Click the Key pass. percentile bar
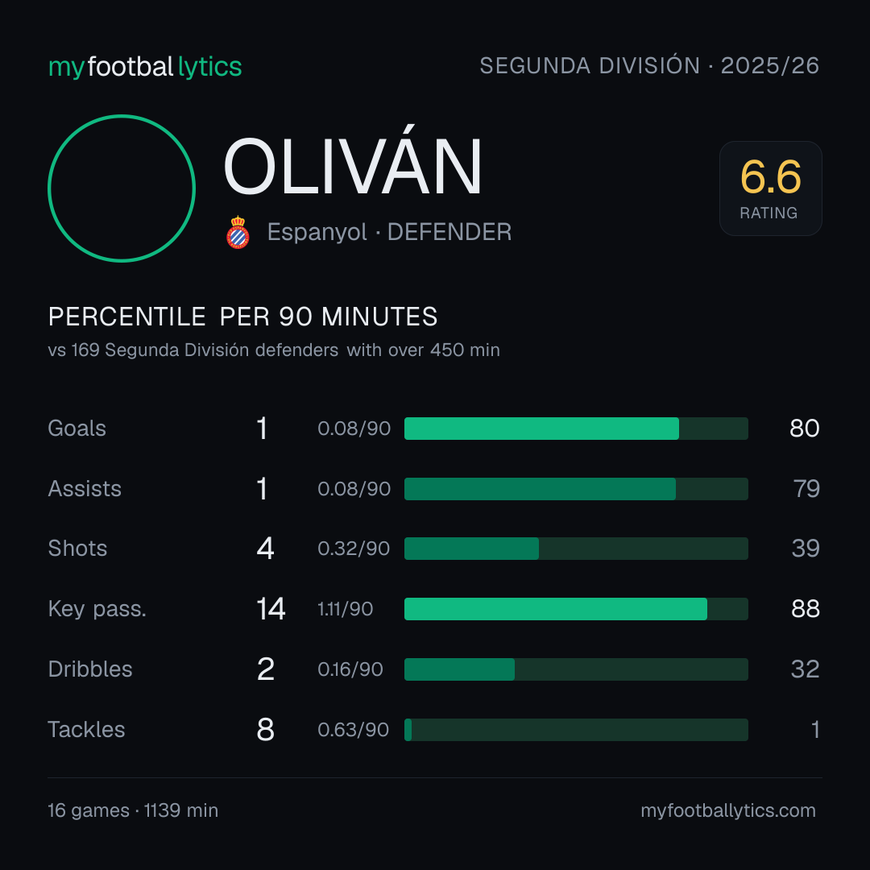The image size is (870, 870). pyautogui.click(x=576, y=609)
